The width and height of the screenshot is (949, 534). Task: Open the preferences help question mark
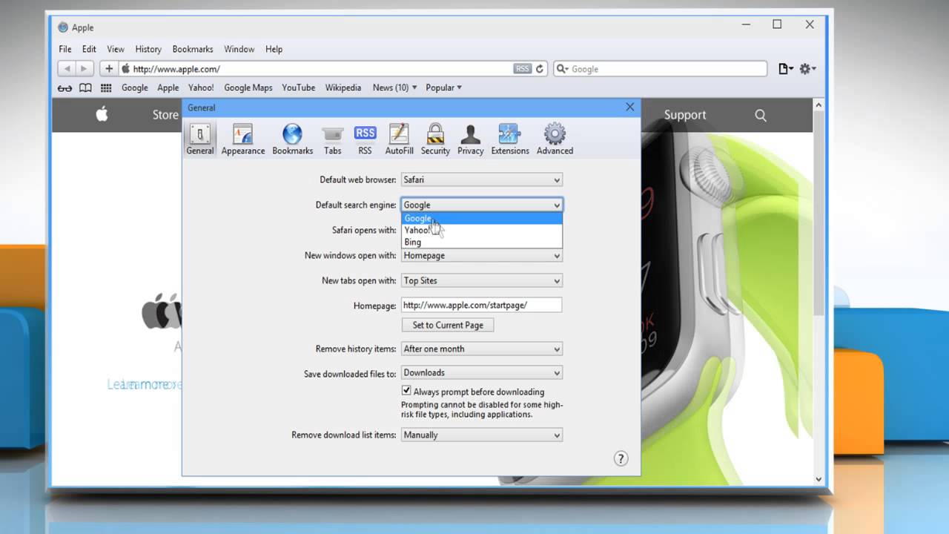pos(621,458)
